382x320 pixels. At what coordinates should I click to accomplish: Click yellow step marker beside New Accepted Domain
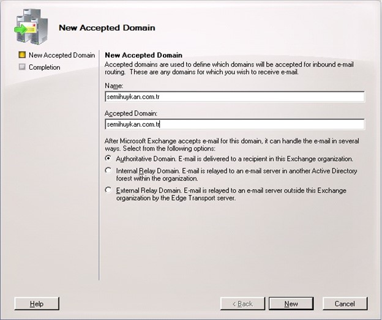[23, 55]
